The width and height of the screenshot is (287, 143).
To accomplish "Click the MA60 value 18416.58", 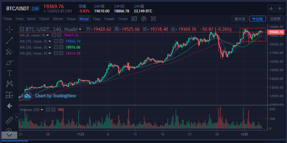I will 73,53.
